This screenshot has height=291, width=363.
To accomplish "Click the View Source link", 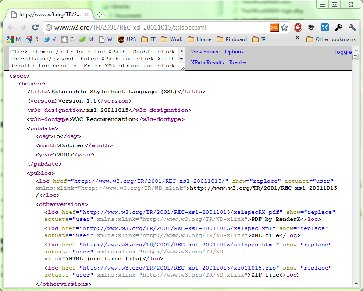I will click(x=205, y=51).
